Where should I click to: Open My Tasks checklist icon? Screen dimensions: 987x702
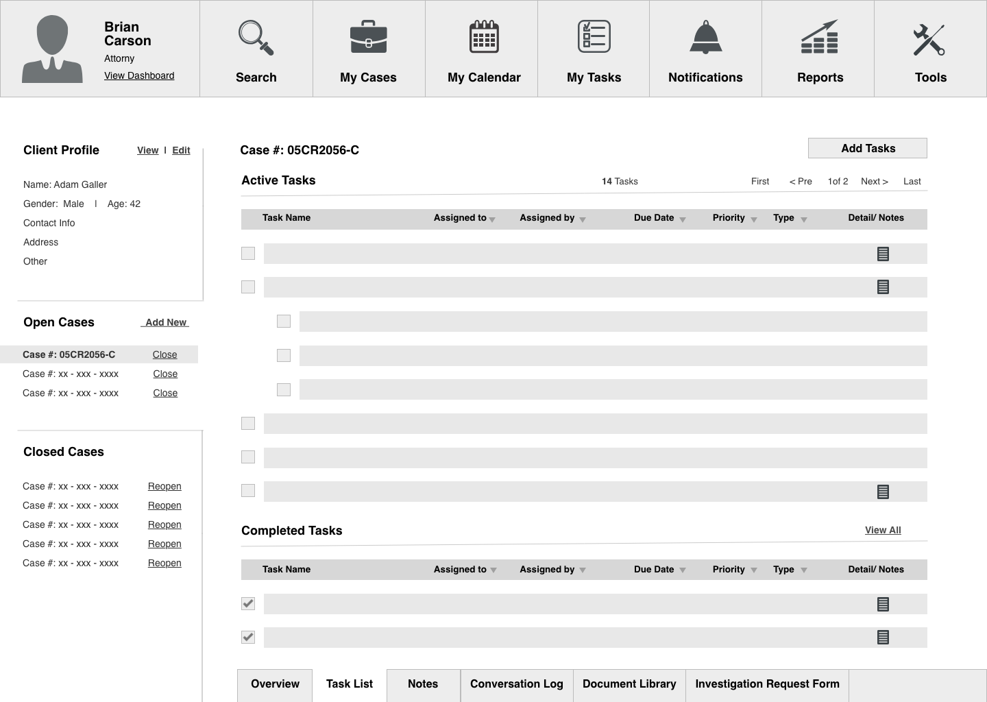click(594, 37)
